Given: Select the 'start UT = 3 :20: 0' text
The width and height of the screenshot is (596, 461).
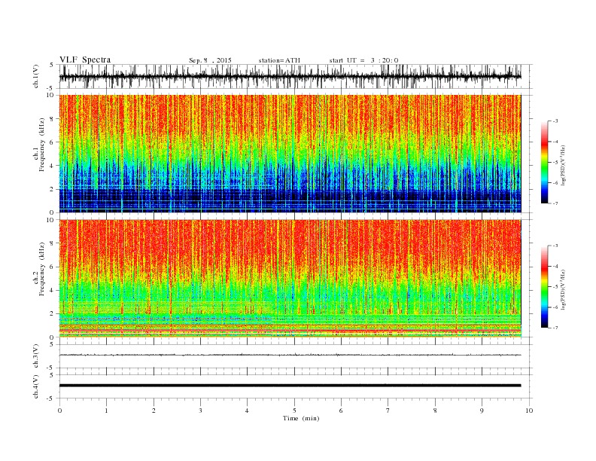Looking at the screenshot, I should (x=363, y=60).
